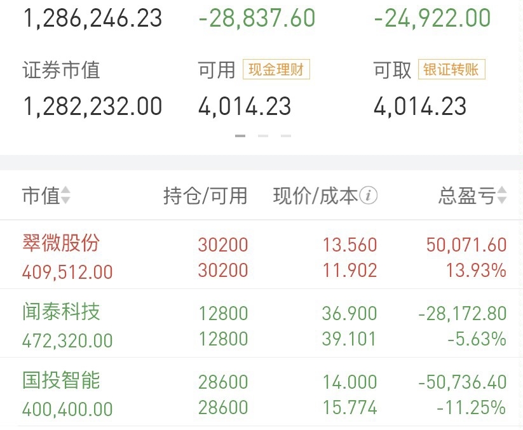The height and width of the screenshot is (430, 523).
Task: Tap the sort arrows next to 市值
Action: tap(65, 196)
